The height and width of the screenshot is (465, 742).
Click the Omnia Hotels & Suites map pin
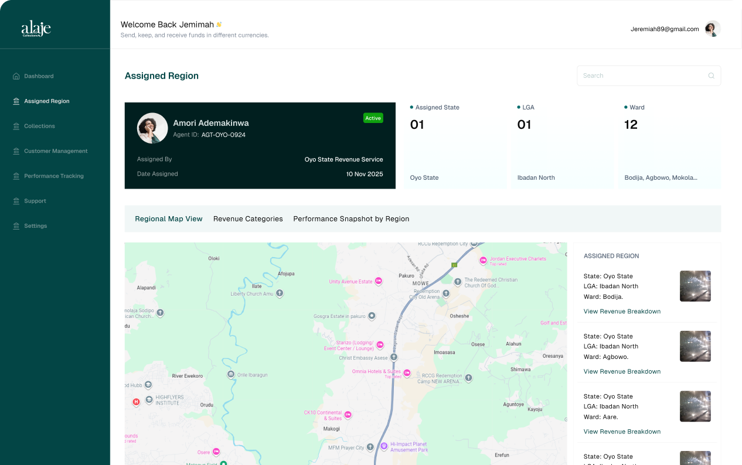[x=407, y=373]
